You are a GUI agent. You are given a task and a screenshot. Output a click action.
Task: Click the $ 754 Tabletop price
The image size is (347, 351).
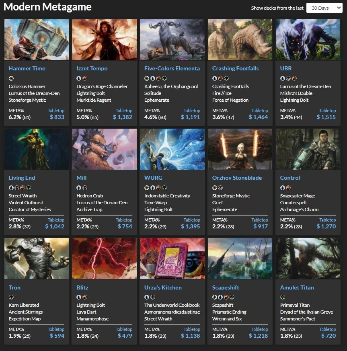click(125, 226)
